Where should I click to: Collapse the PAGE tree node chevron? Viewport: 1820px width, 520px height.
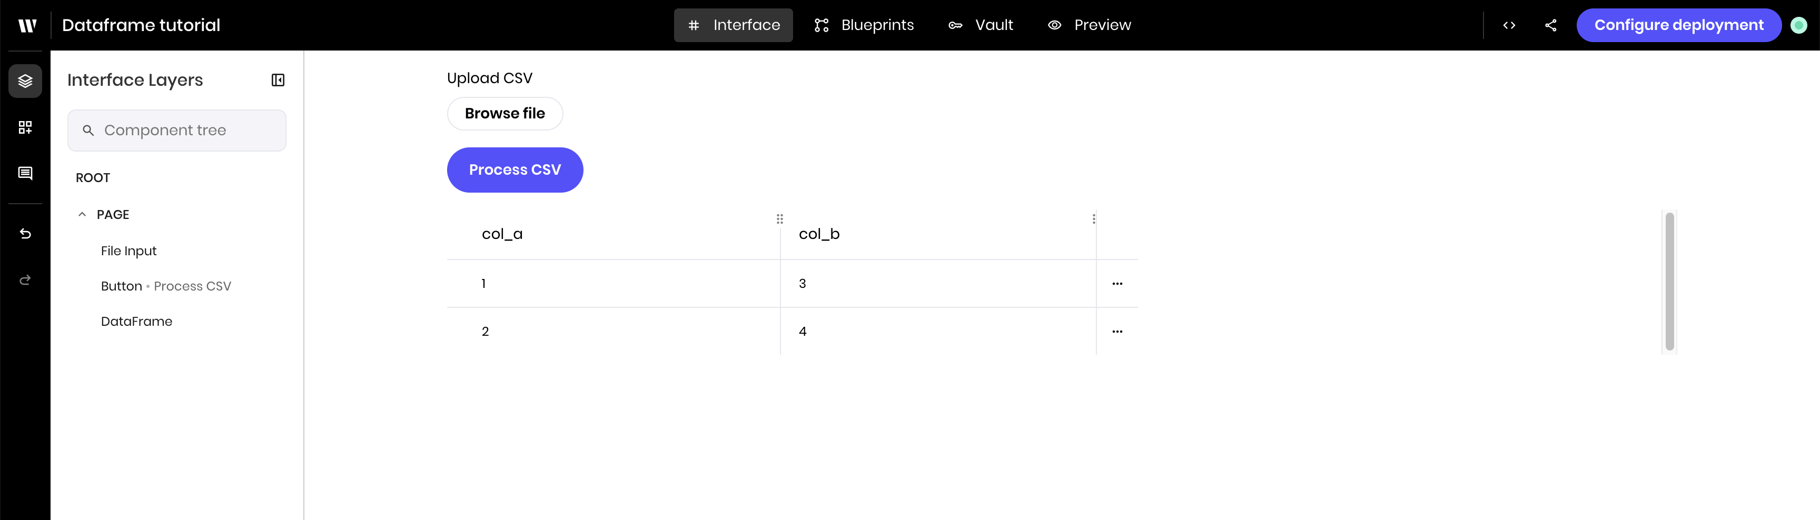click(82, 214)
